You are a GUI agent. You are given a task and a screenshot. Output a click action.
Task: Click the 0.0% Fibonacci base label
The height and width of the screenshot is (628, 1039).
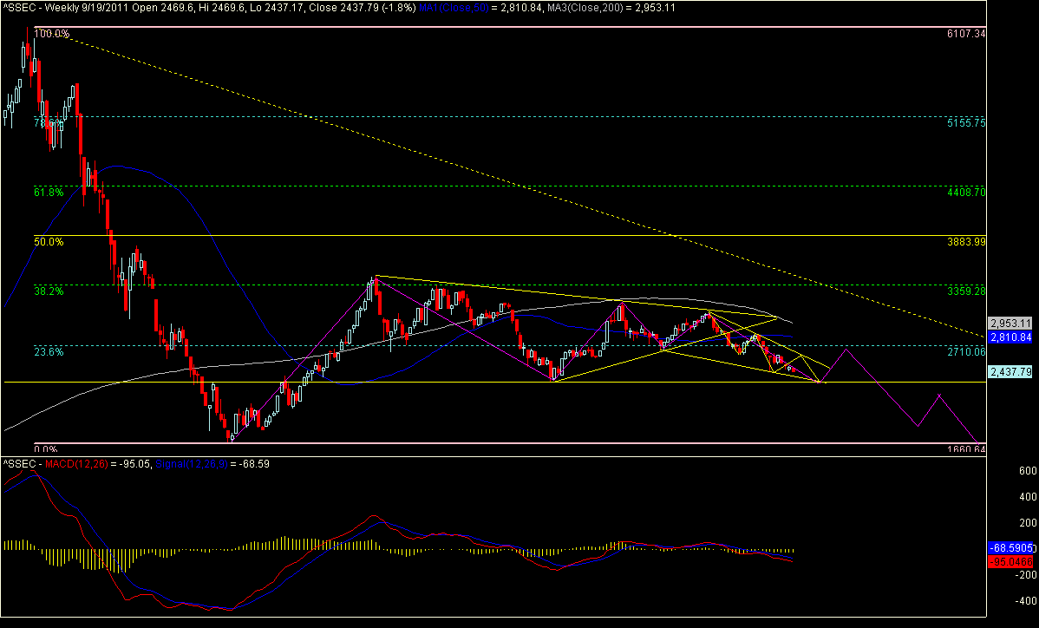45,449
